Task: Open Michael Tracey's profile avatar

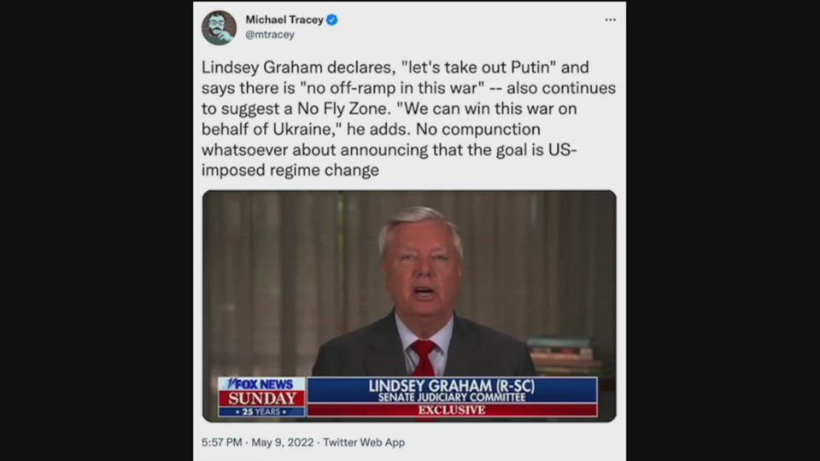Action: coord(220,27)
